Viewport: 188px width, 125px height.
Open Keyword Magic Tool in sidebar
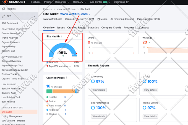click(12, 65)
